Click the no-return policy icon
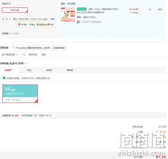Viewport: 168px width, 159px height. click(x=78, y=22)
